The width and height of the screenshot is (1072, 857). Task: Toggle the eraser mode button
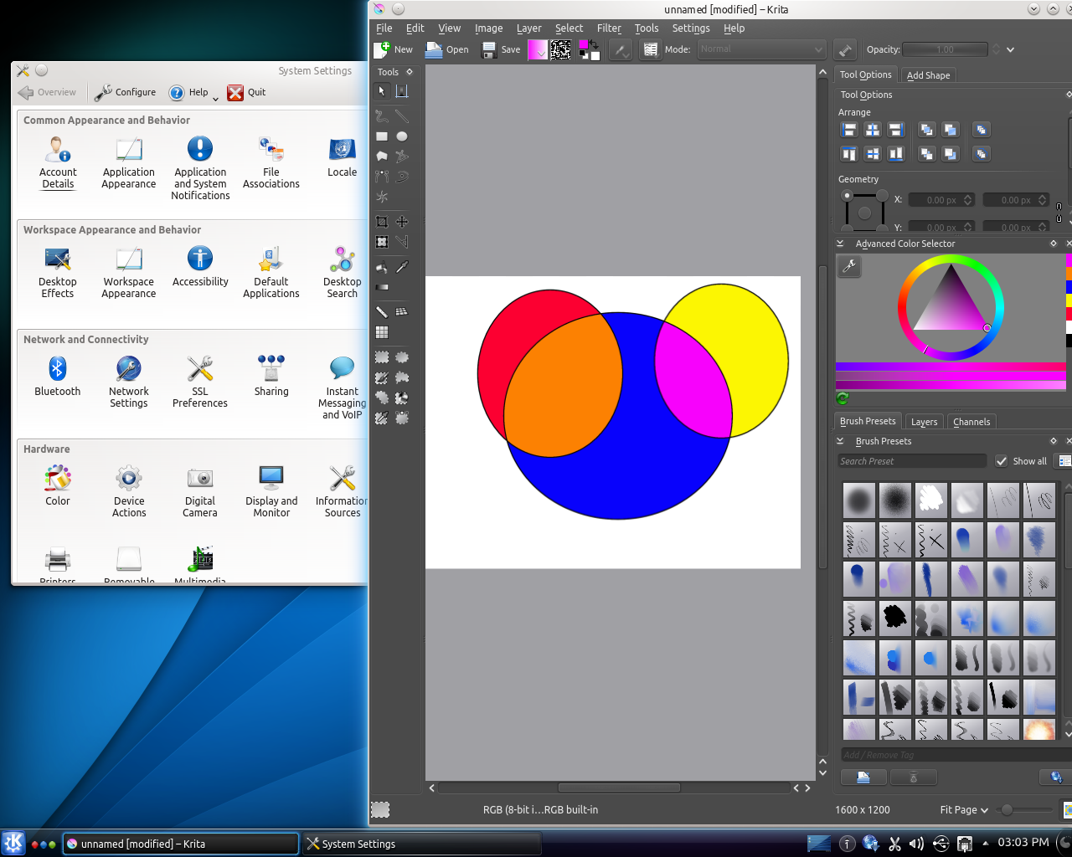click(845, 49)
